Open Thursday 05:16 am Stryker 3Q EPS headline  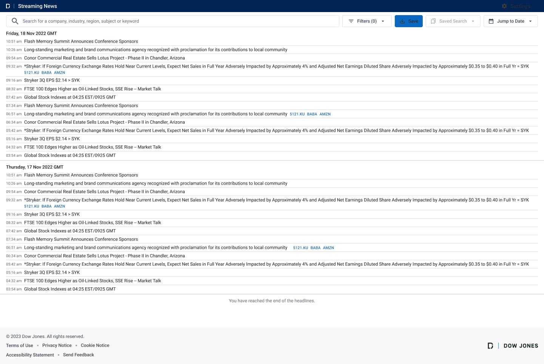click(x=52, y=273)
